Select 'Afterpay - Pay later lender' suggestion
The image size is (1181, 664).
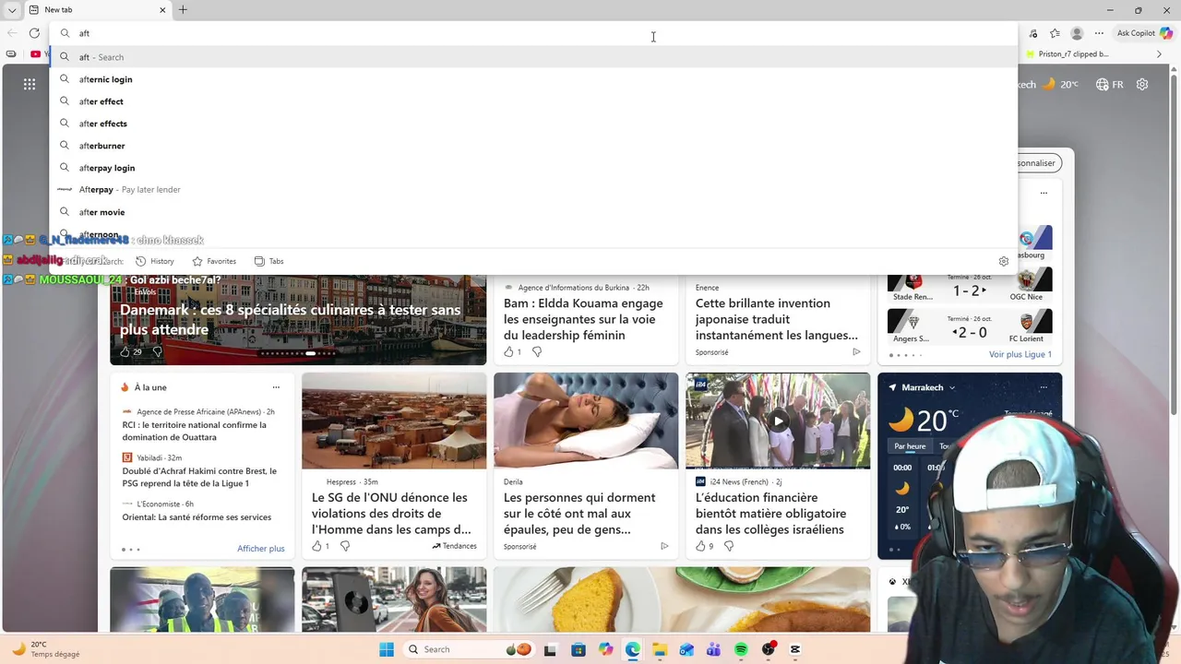pos(533,190)
